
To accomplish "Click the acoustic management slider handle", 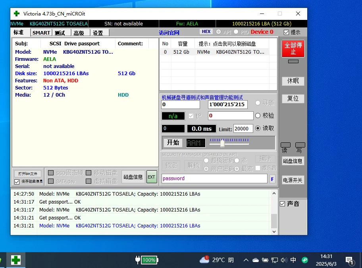I will point(222,143).
